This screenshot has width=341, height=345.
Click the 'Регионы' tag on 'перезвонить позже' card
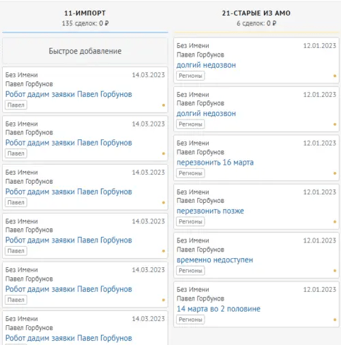tap(190, 221)
